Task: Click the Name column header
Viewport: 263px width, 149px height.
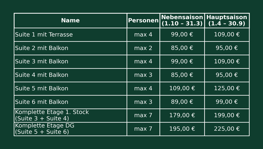Action: (x=70, y=21)
